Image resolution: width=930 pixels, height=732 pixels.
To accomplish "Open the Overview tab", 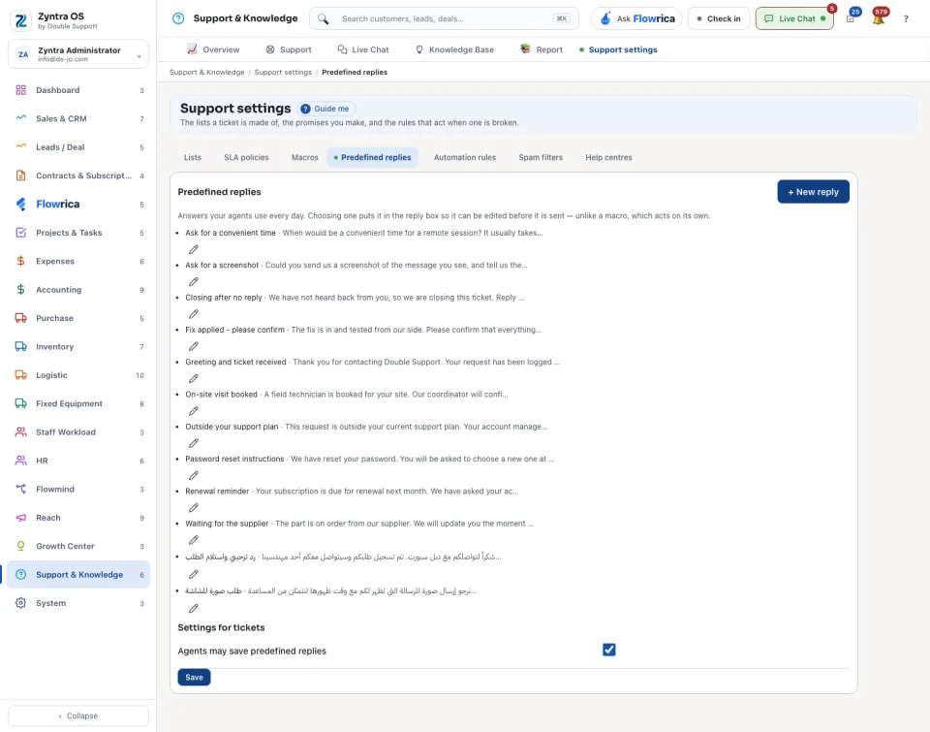I will click(x=213, y=49).
